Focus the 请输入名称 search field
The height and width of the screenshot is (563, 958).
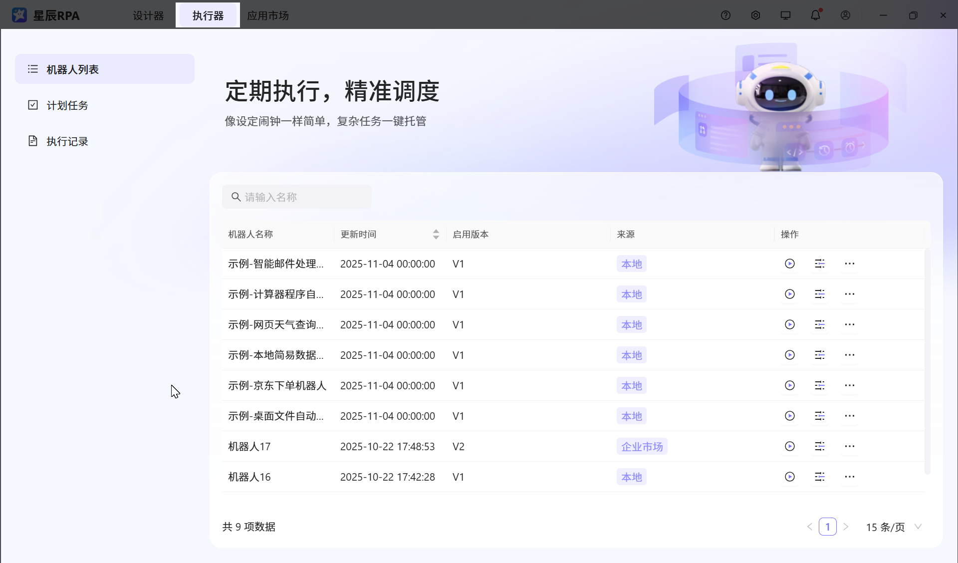299,197
